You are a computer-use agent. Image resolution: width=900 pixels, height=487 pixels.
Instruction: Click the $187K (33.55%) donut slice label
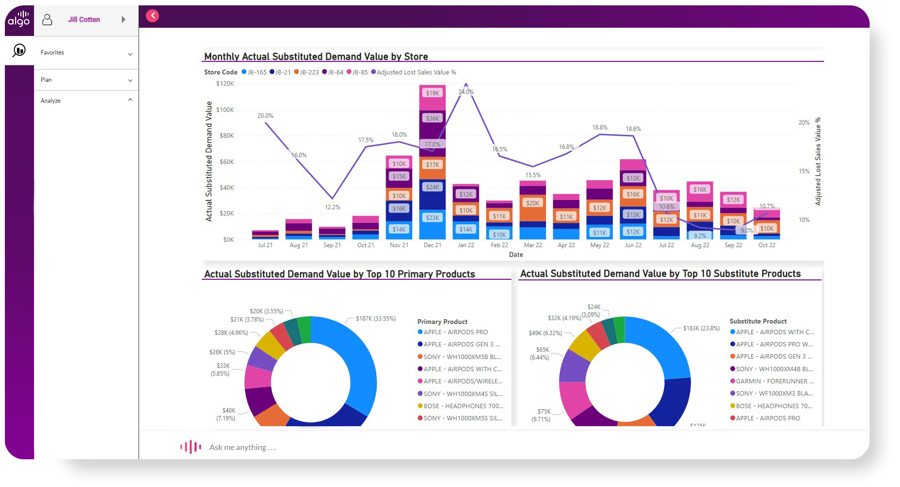pos(375,319)
